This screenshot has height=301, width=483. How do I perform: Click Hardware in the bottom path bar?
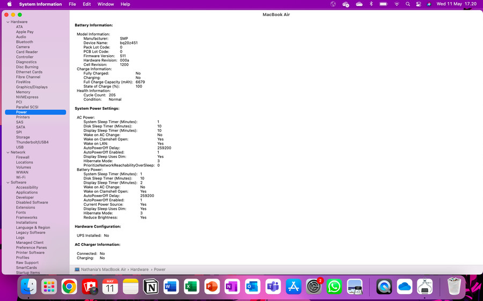click(x=140, y=269)
